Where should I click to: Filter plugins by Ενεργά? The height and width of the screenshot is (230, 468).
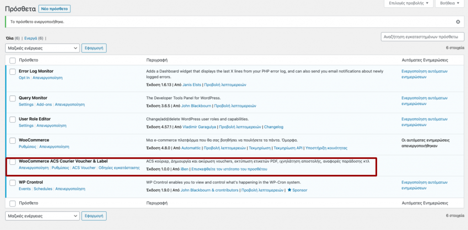(31, 38)
